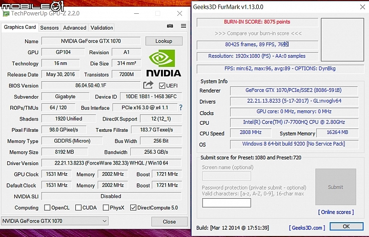Click the Bus Interface PCIe x16 3.0 value
369x237 pixels.
(145, 107)
